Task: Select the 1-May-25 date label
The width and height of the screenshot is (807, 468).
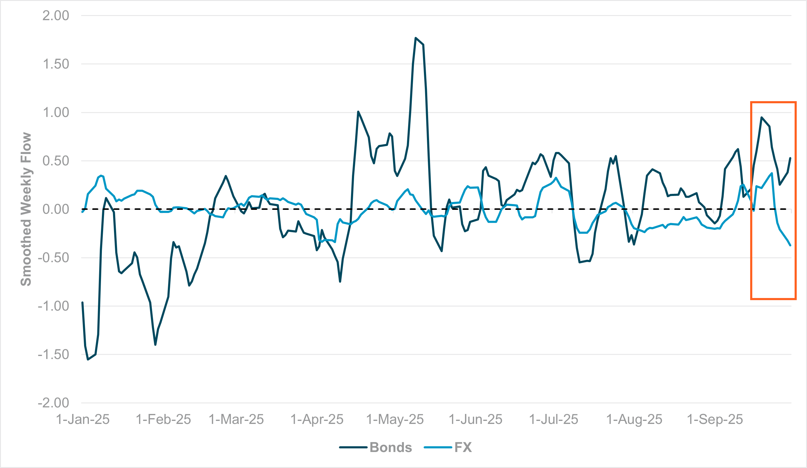Action: click(x=395, y=419)
